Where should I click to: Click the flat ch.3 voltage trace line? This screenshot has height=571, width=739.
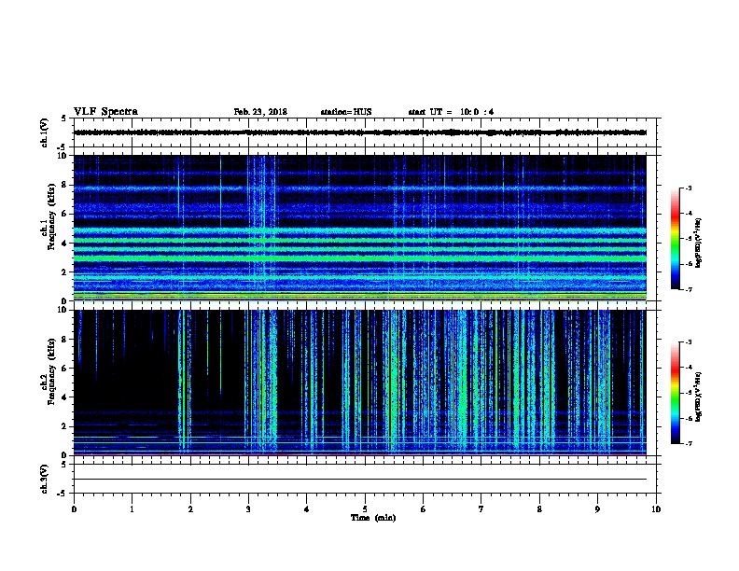[x=359, y=480]
